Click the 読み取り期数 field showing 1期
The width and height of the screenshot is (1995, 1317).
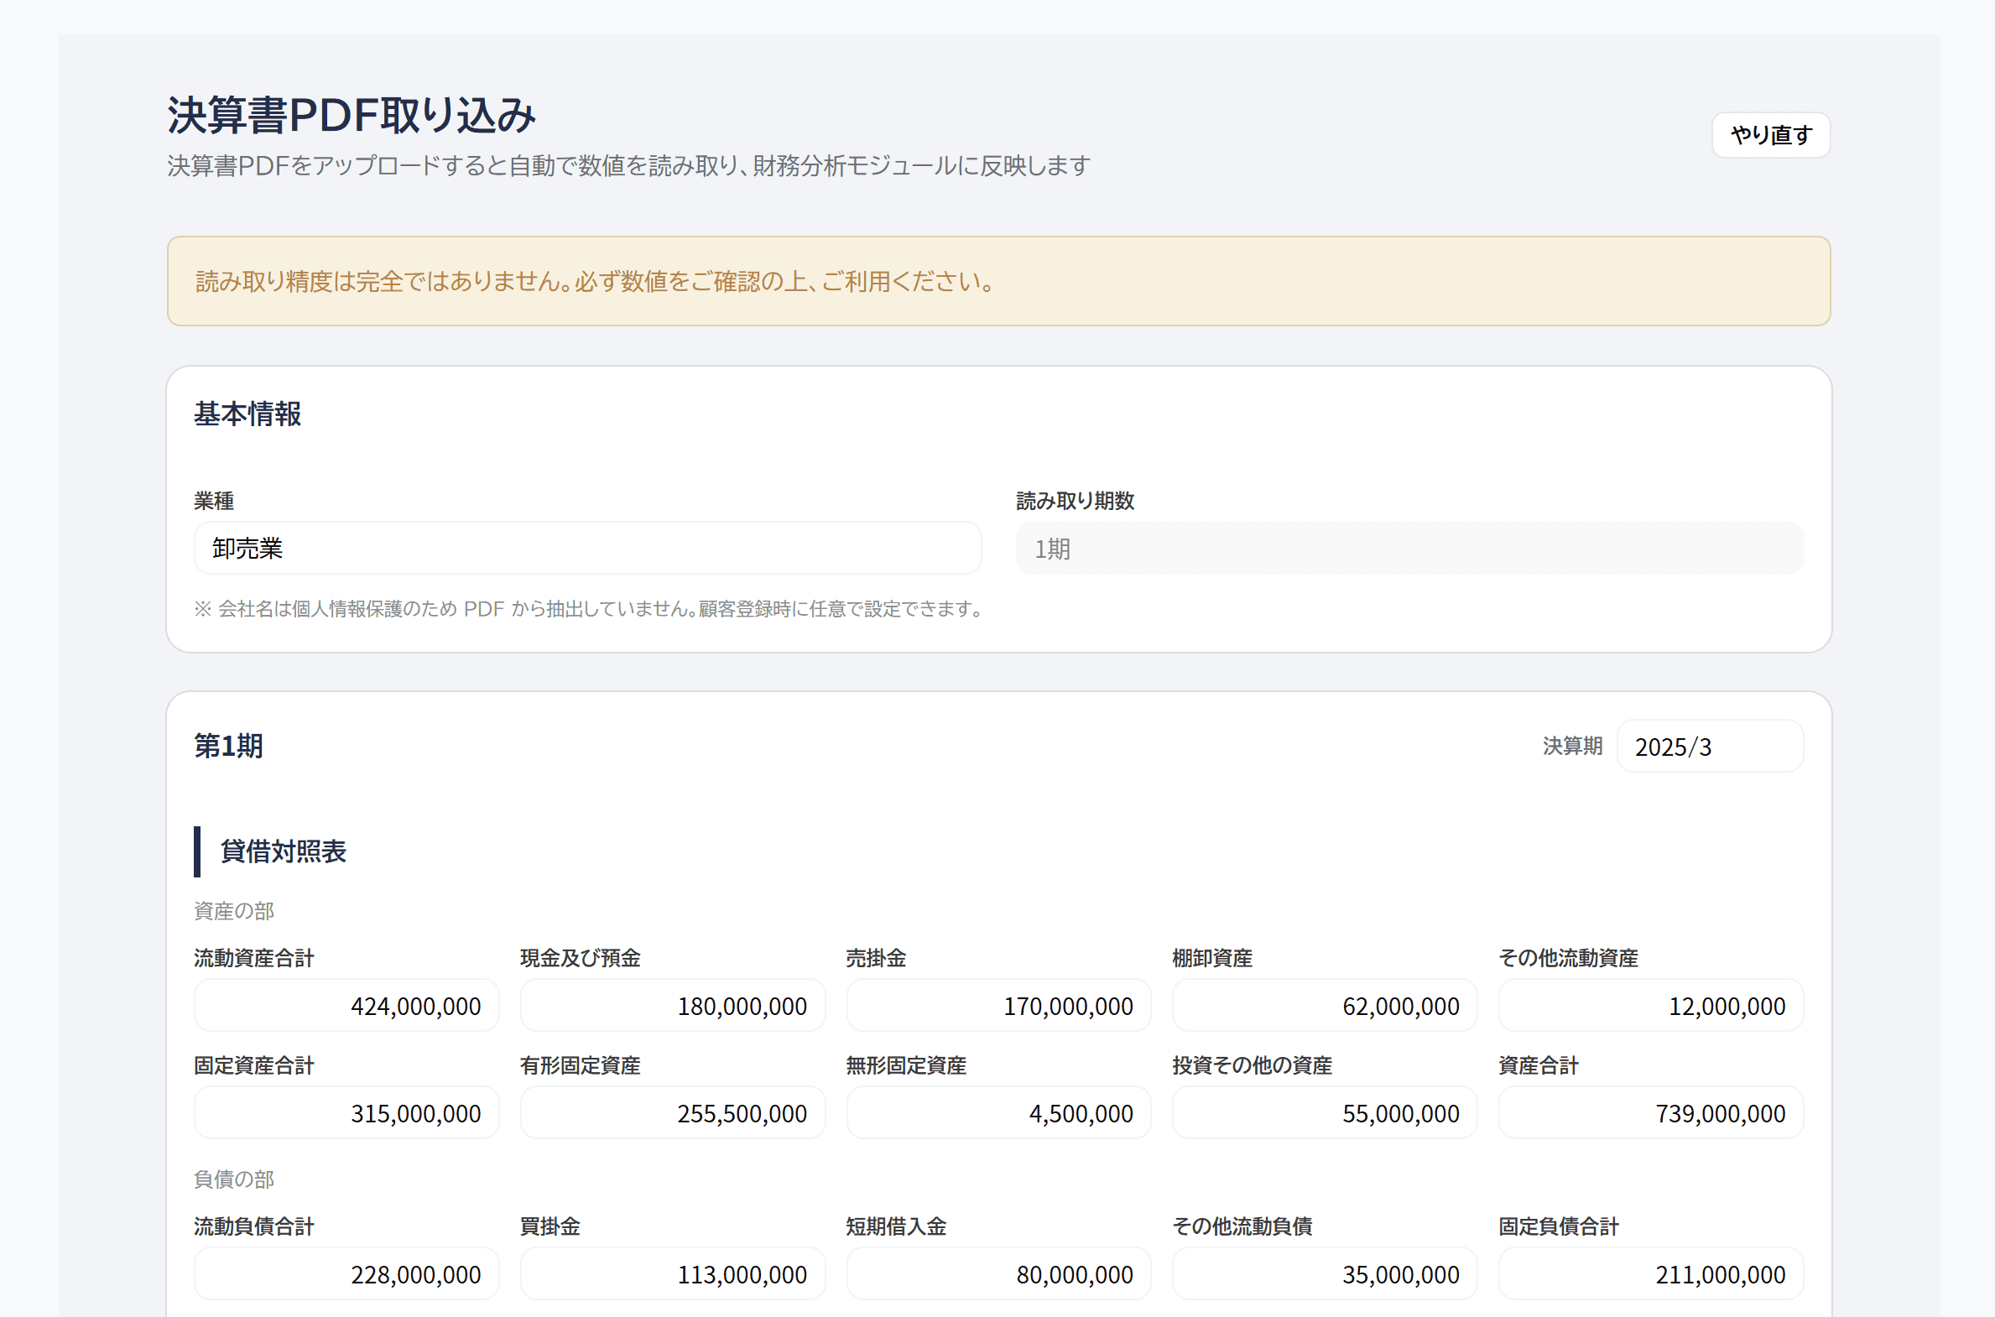1409,549
